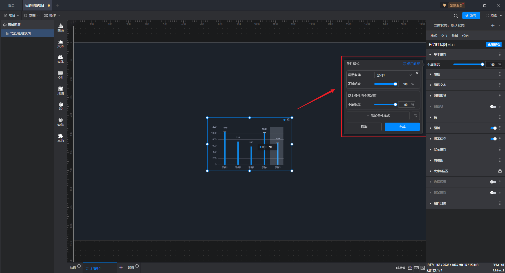
Task: Click the blue 完成 button
Action: click(402, 127)
